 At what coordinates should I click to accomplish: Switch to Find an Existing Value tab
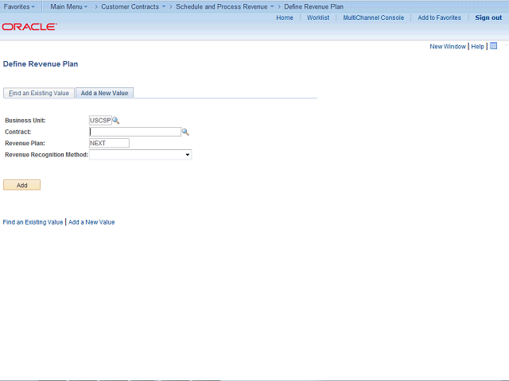point(39,93)
